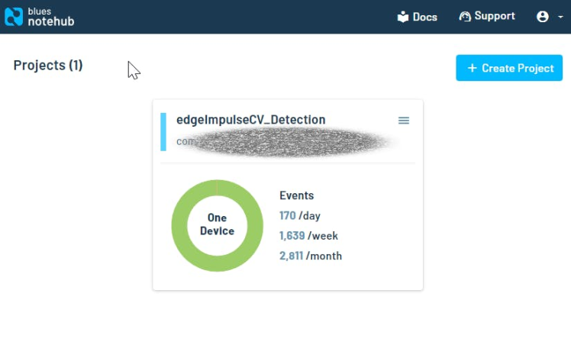Click the user account avatar icon
The width and height of the screenshot is (571, 358).
543,17
